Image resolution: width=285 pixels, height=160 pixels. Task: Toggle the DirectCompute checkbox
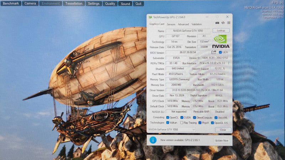pyautogui.click(x=195, y=117)
